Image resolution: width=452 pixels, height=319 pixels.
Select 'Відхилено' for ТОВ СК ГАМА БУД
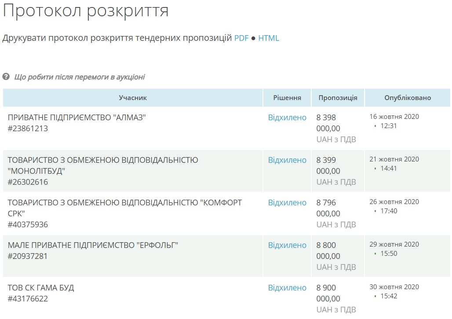coord(287,288)
